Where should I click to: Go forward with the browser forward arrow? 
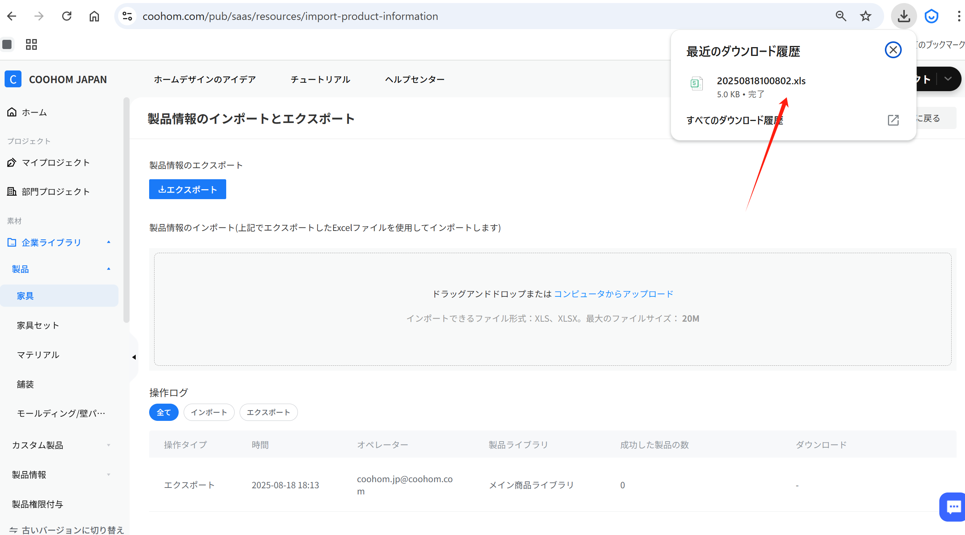pyautogui.click(x=39, y=16)
